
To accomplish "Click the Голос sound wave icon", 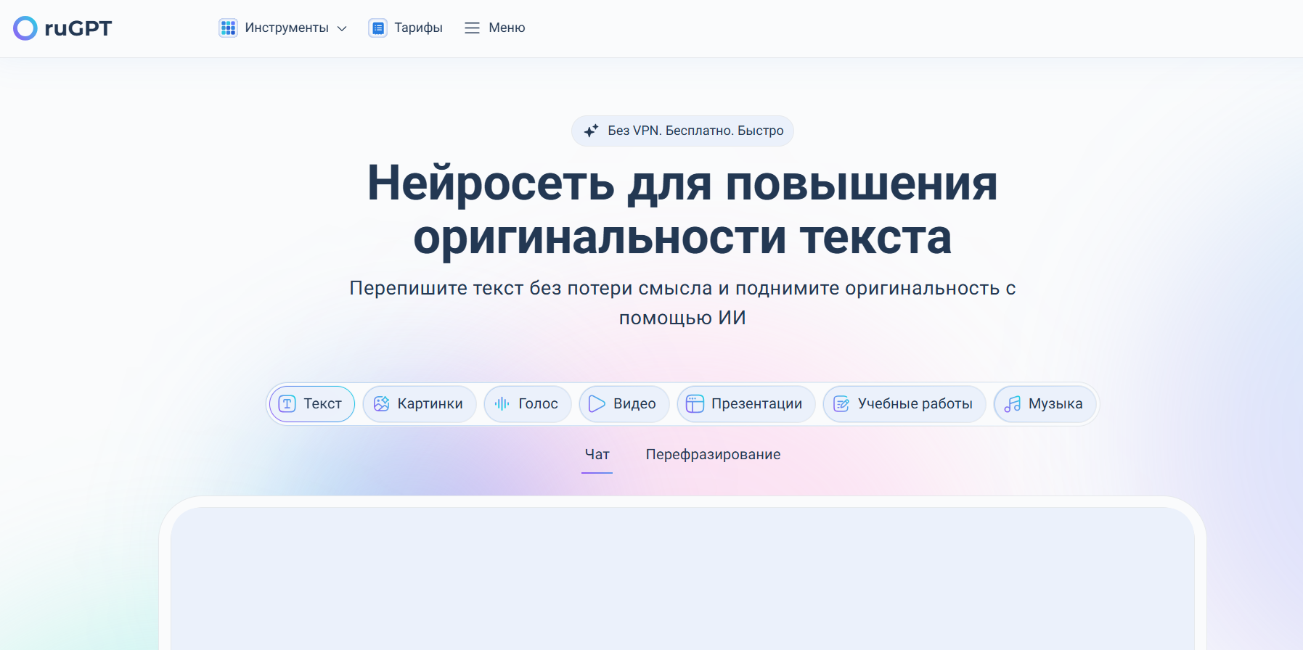I will coord(502,404).
